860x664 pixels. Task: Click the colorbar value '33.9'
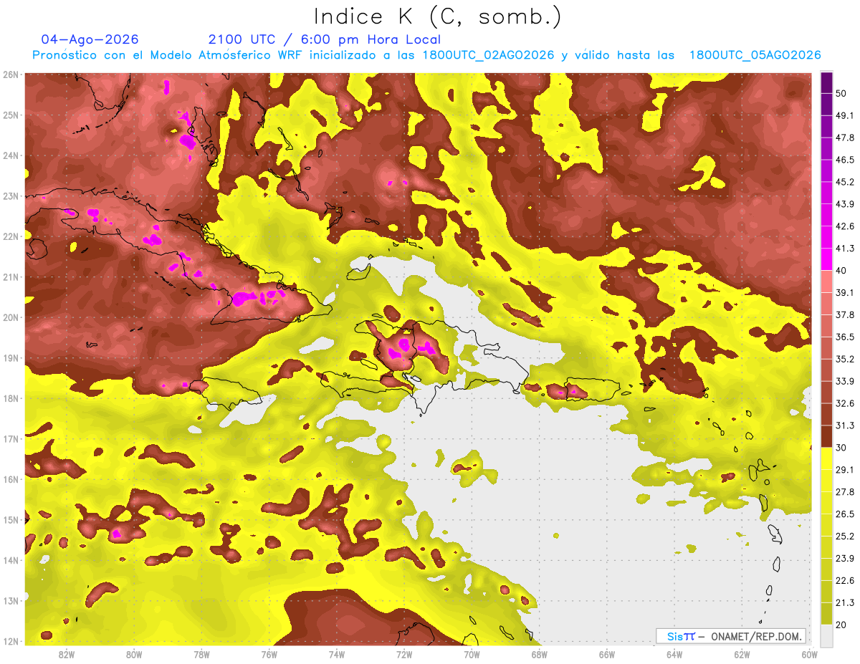pyautogui.click(x=845, y=381)
